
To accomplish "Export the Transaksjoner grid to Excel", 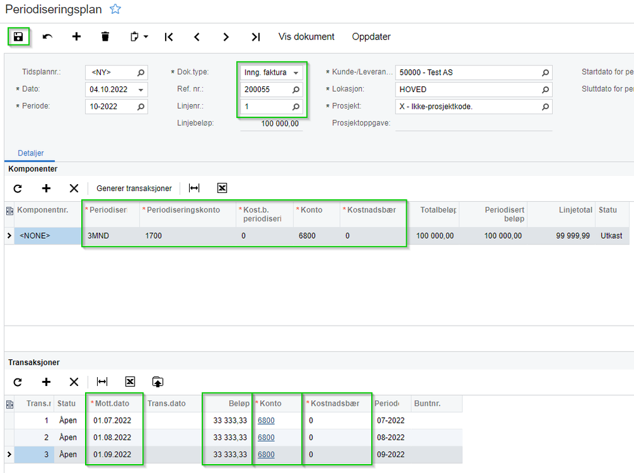I will [x=130, y=382].
